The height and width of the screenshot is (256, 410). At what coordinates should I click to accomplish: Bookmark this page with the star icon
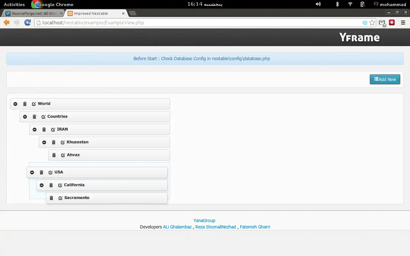(372, 23)
